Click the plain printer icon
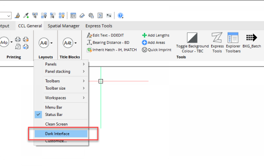The width and height of the screenshot is (264, 166). [x=18, y=40]
